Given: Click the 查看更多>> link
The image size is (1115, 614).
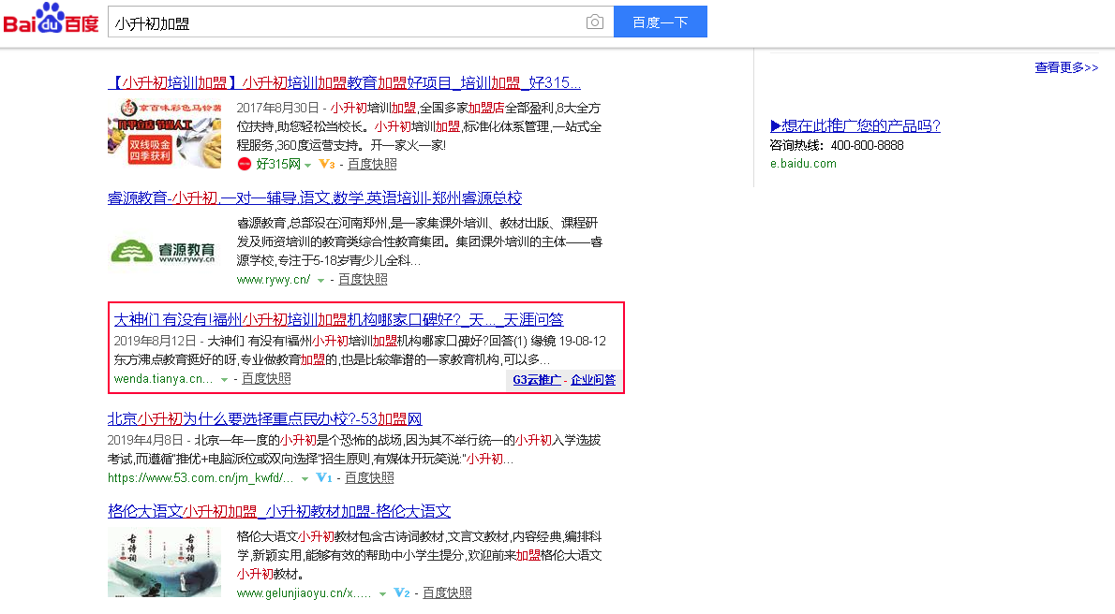Looking at the screenshot, I should point(1066,67).
